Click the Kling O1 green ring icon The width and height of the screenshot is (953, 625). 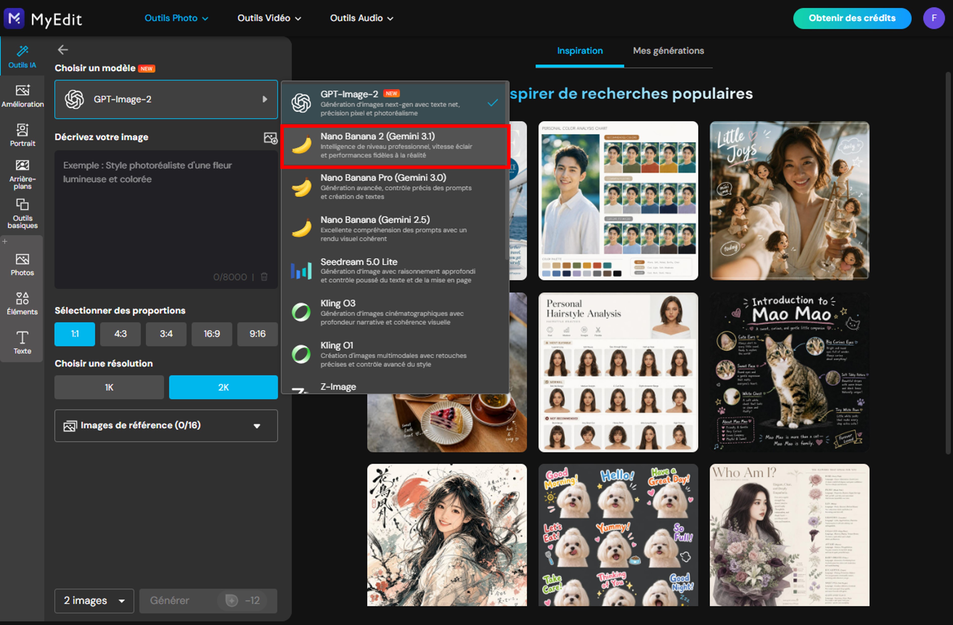(x=301, y=354)
